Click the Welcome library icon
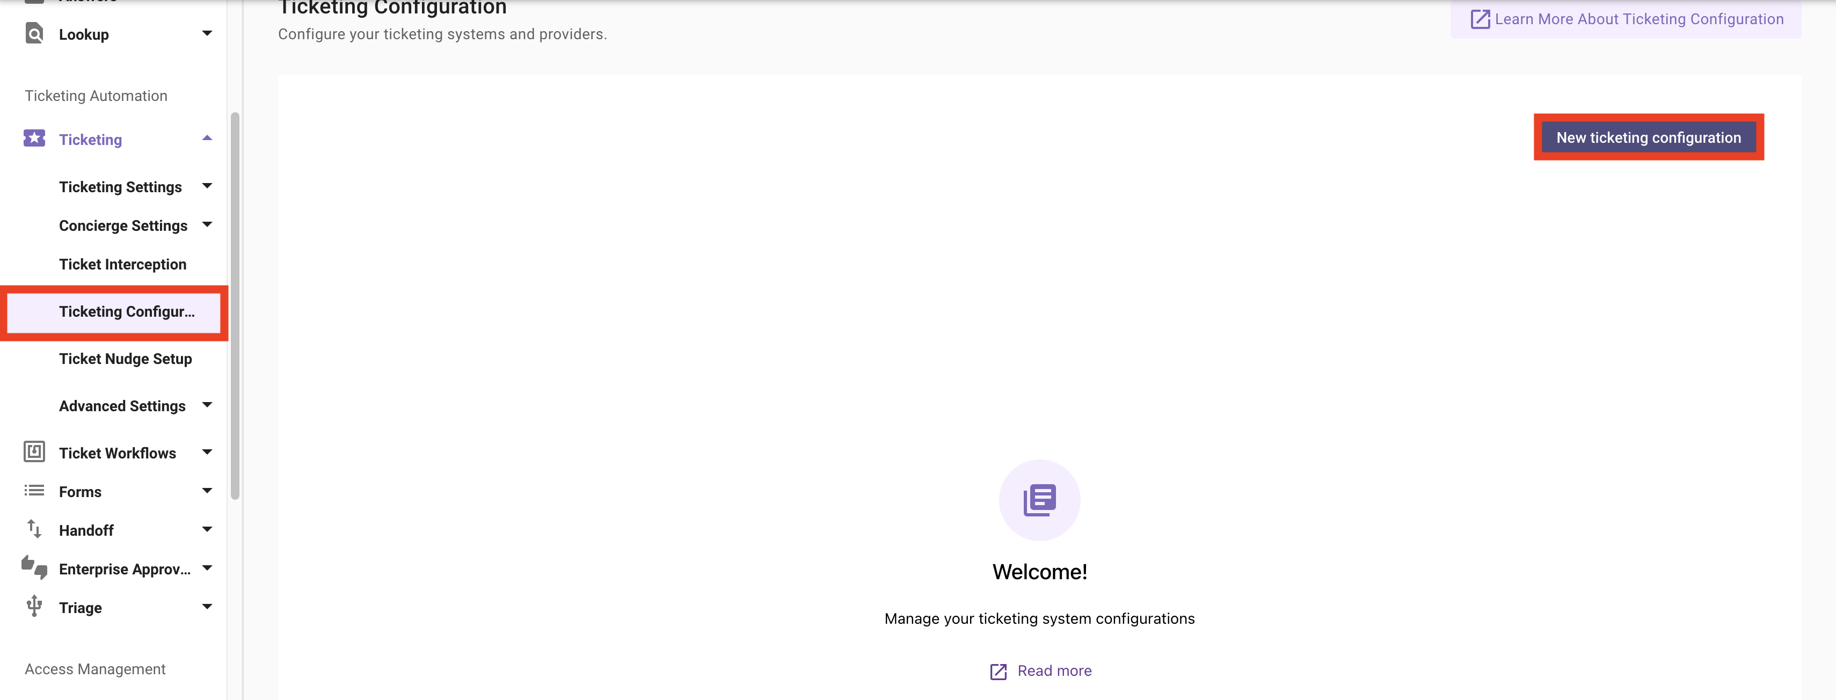 [x=1039, y=500]
